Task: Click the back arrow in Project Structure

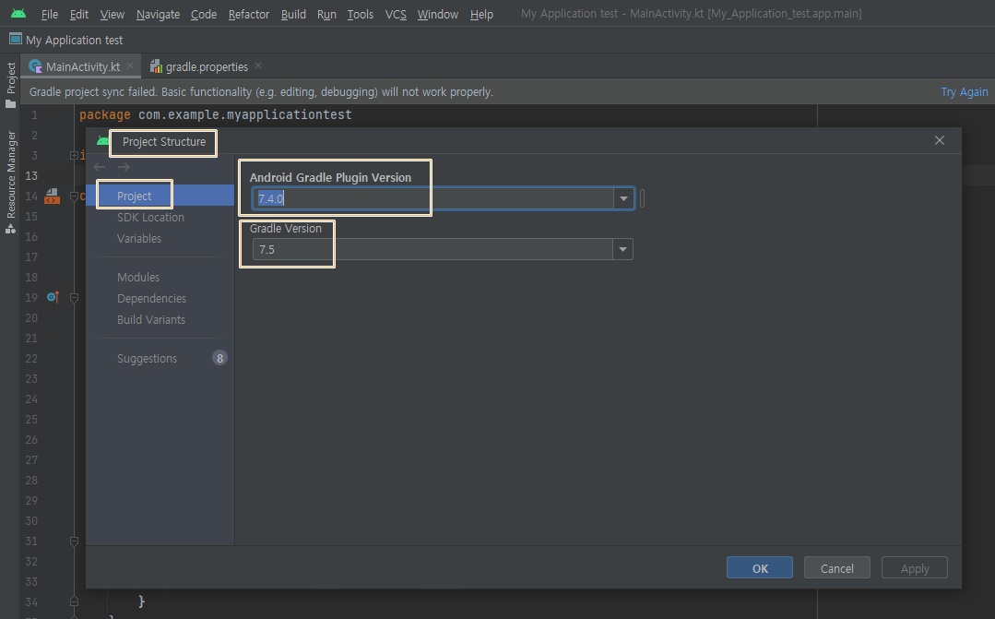Action: coord(99,167)
